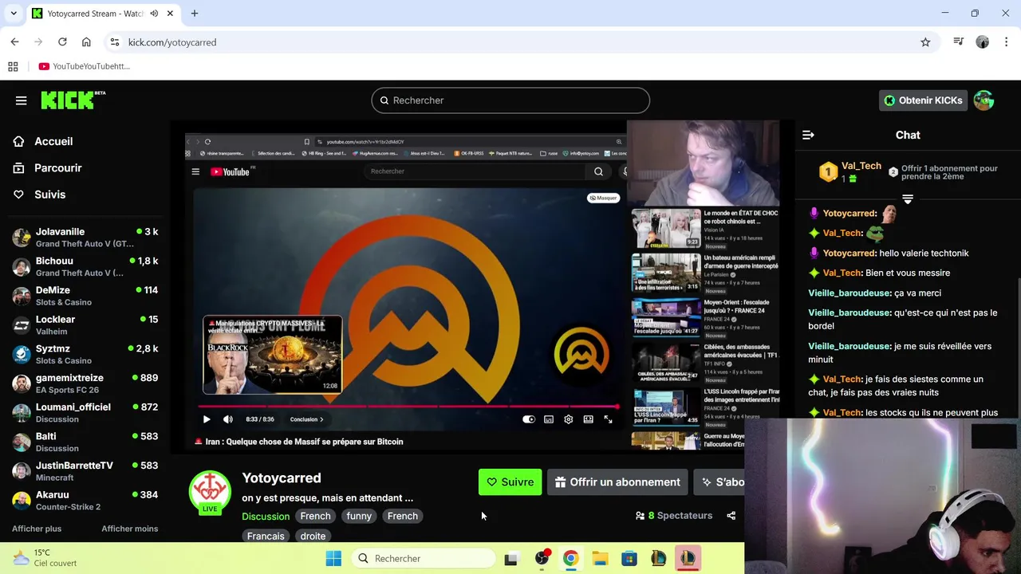
Task: Click Val_Tech in the chat leaderboard
Action: [861, 166]
